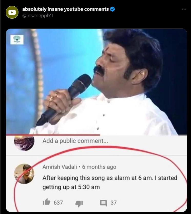The width and height of the screenshot is (191, 214).
Task: Click the channel logo watermark on video
Action: click(x=17, y=39)
